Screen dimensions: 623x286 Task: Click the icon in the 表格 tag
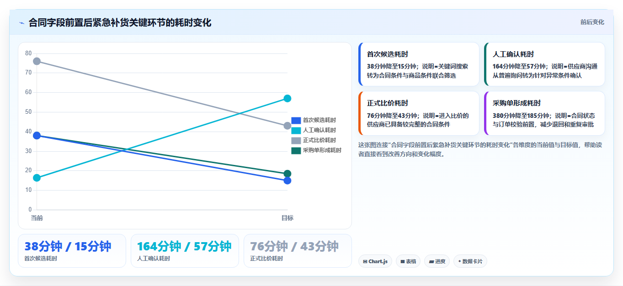click(x=403, y=262)
